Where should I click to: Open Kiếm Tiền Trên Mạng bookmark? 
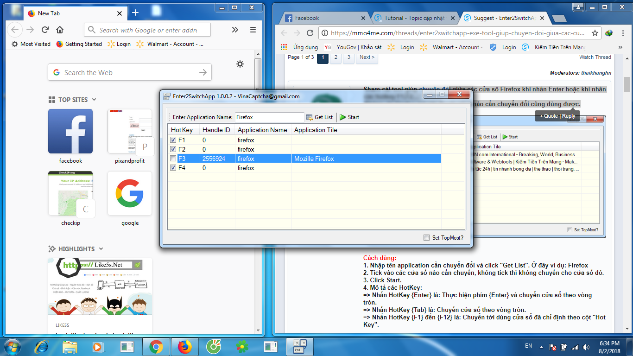[x=554, y=47]
